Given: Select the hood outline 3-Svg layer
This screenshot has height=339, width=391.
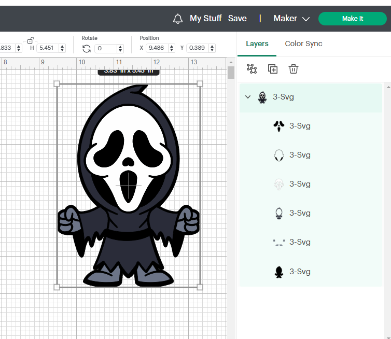Looking at the screenshot, I should coord(311,155).
